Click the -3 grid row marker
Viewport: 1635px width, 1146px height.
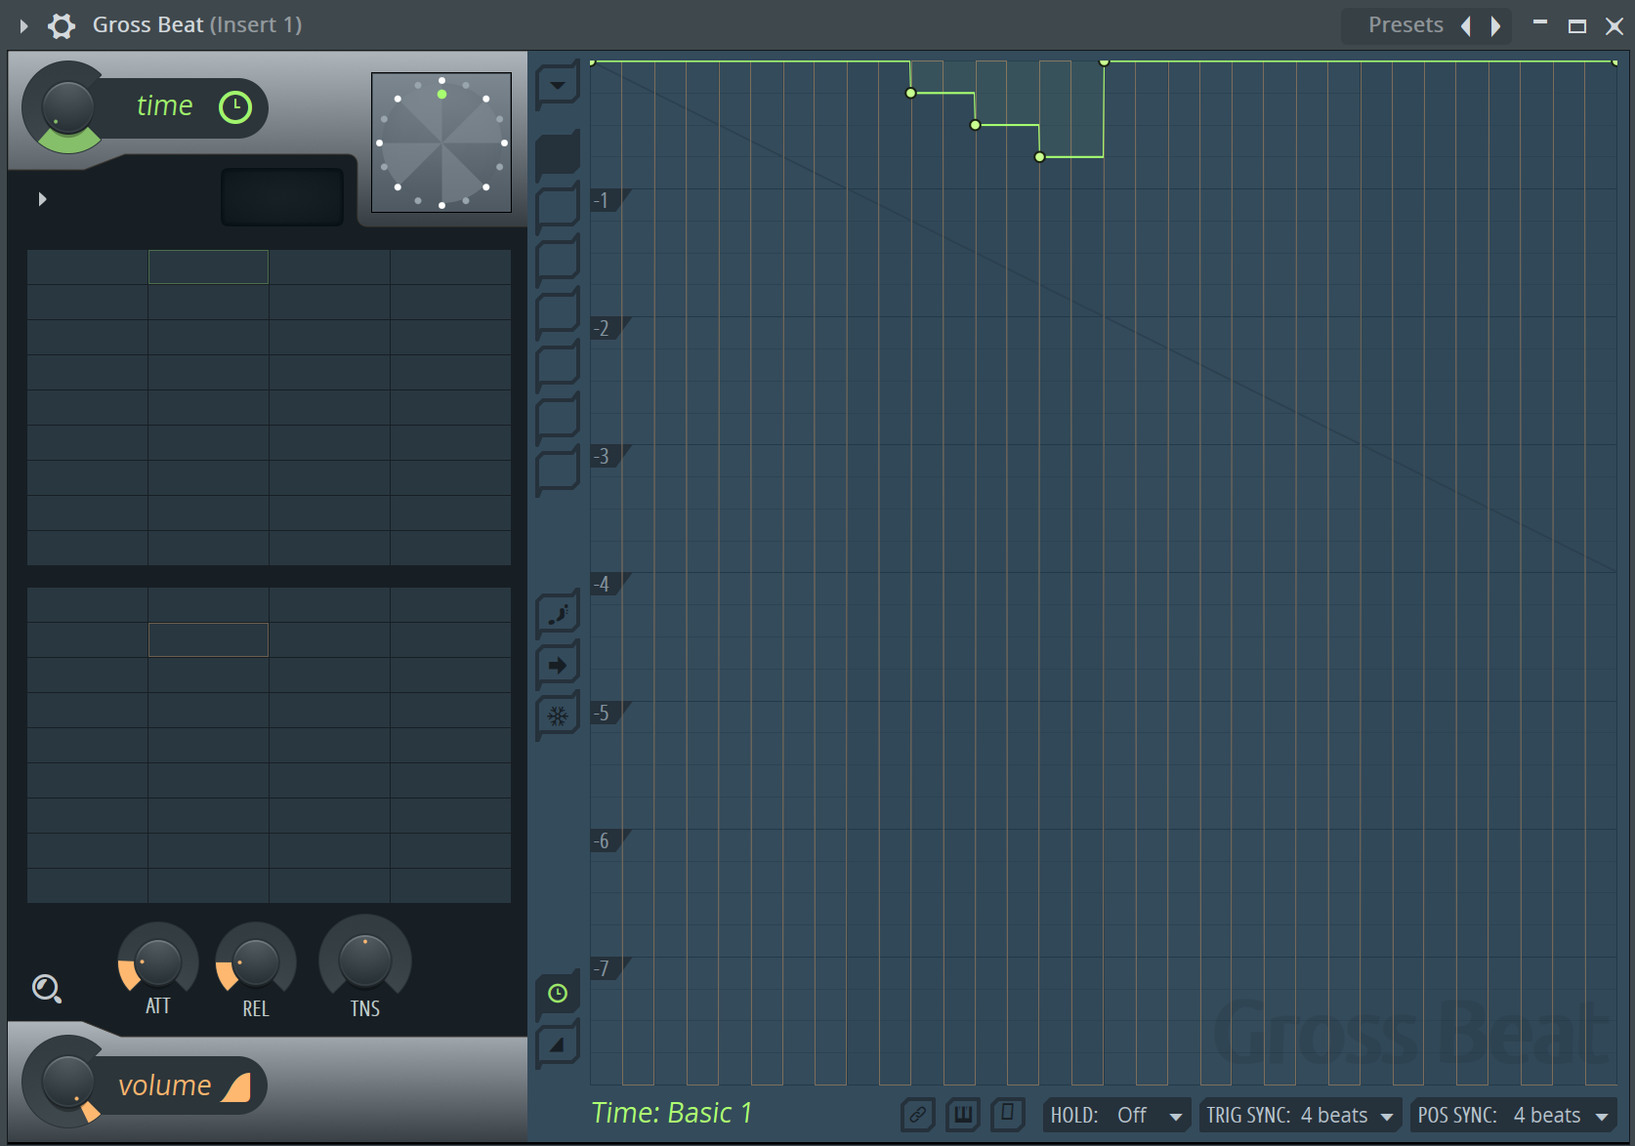click(x=609, y=456)
